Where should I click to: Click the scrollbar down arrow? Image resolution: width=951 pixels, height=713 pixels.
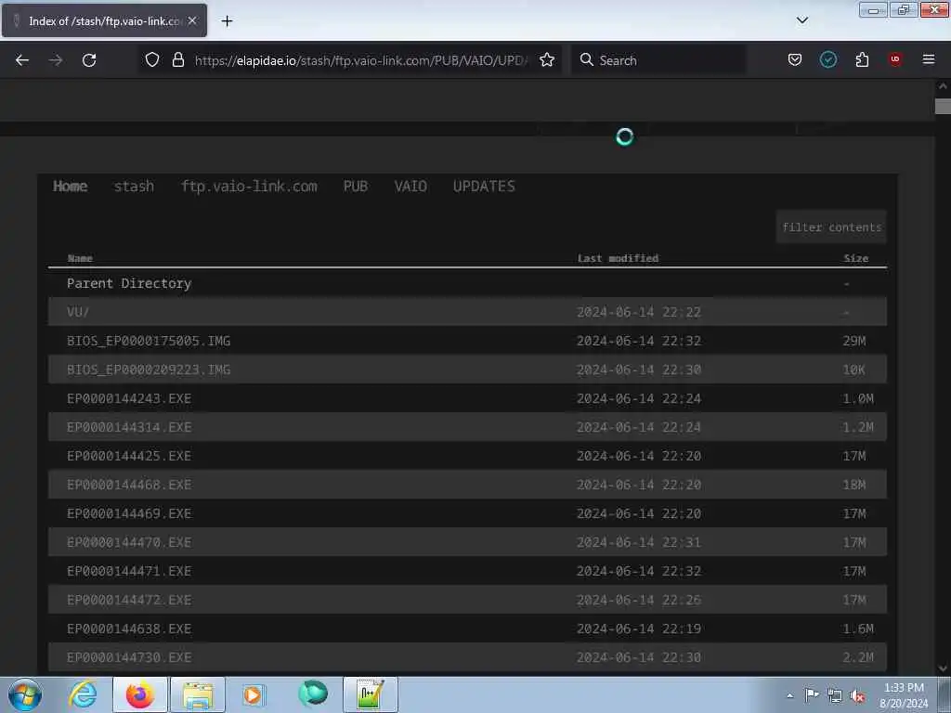pyautogui.click(x=943, y=668)
